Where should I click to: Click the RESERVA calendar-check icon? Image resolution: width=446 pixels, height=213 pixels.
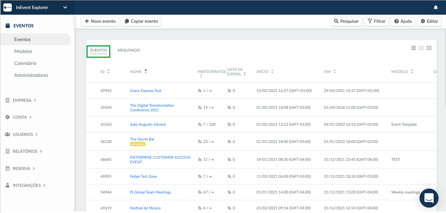click(7, 168)
